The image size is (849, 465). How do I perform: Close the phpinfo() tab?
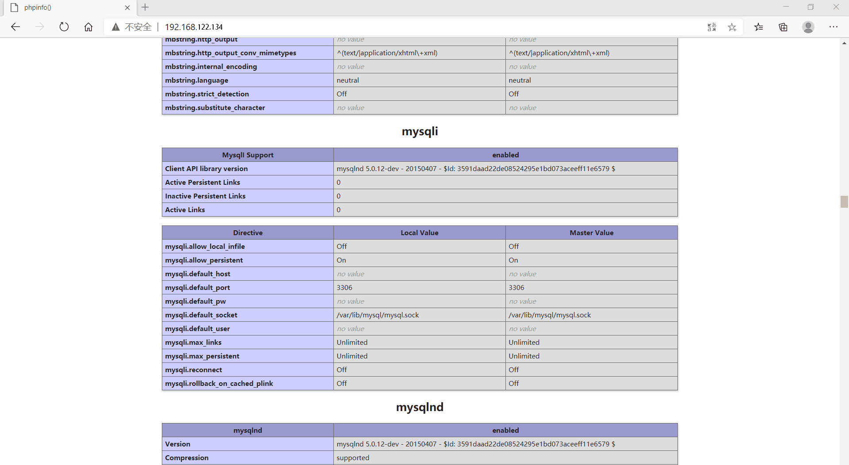(x=127, y=8)
